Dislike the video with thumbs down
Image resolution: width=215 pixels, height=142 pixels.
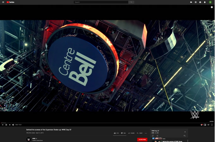(123, 133)
